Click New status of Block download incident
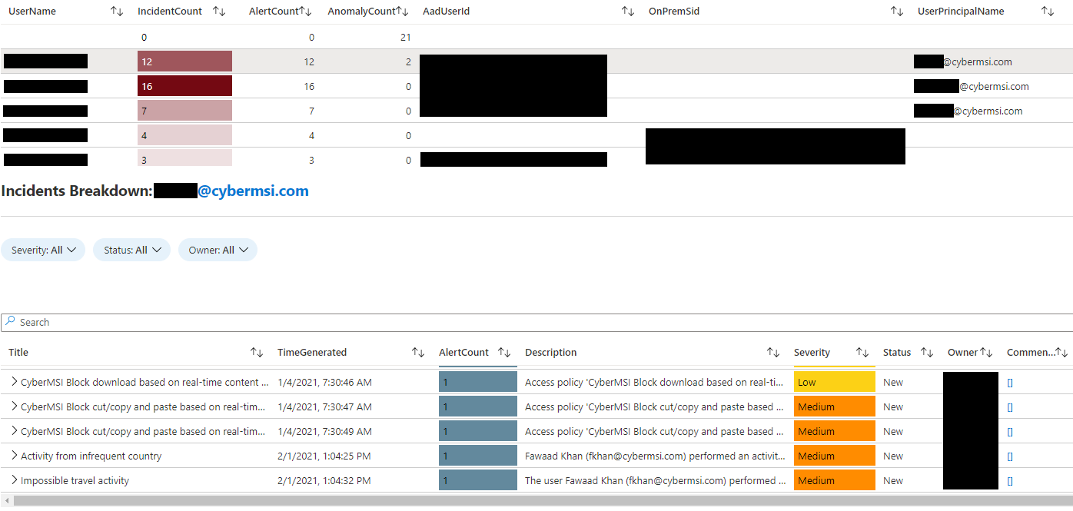 [893, 382]
